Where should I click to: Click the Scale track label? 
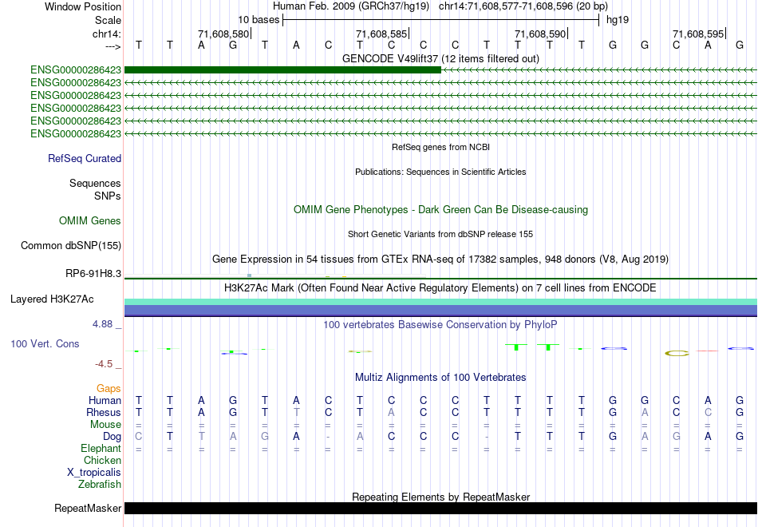108,20
